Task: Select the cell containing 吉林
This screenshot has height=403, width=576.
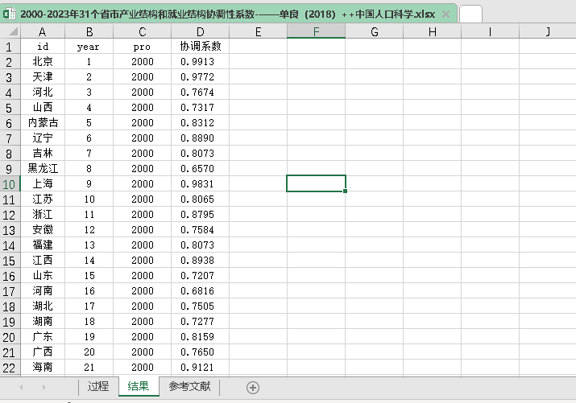Action: coord(43,154)
